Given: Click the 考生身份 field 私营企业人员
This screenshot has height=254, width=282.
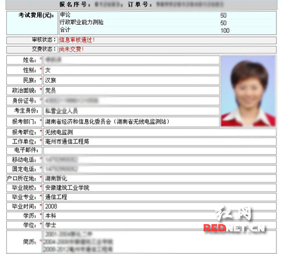Looking at the screenshot, I should (x=131, y=111).
